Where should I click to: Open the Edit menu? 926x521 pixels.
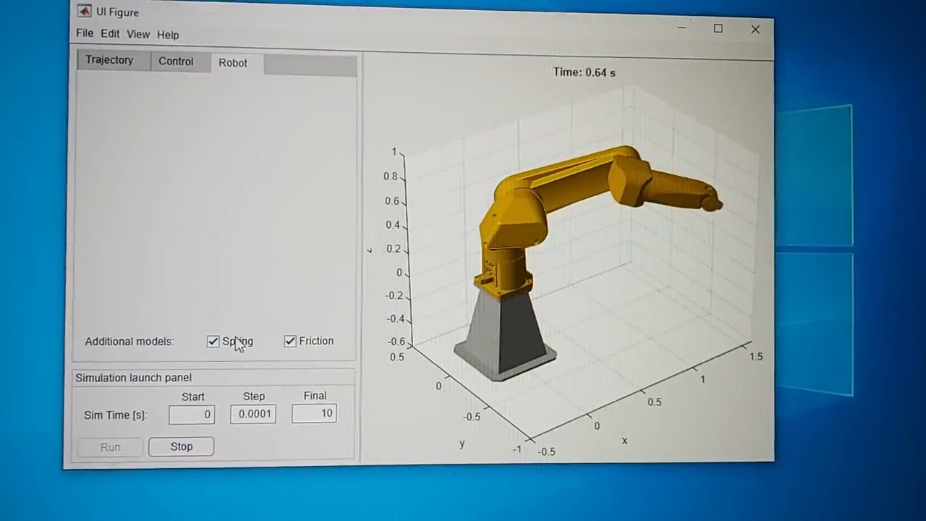(x=110, y=34)
